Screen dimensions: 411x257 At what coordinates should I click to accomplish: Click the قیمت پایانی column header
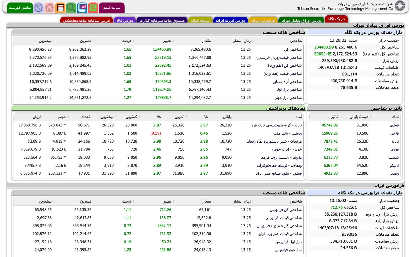[x=358, y=117]
